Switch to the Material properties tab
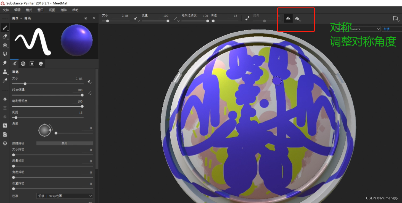 tap(41, 63)
